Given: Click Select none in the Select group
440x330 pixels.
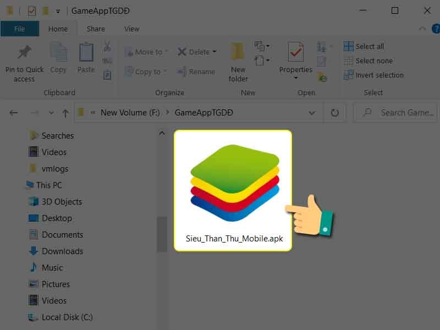Looking at the screenshot, I should click(x=367, y=61).
